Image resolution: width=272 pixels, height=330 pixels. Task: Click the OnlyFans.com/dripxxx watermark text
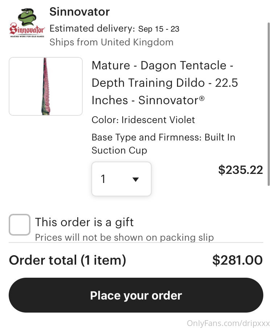coord(228,323)
